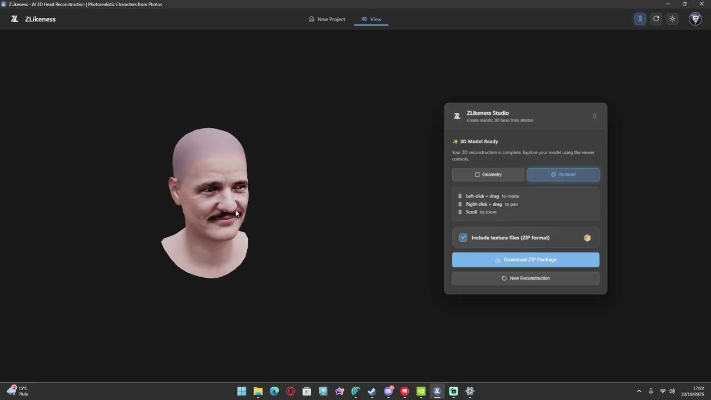The height and width of the screenshot is (400, 711).
Task: Click the ZLikeness Studio panel logo
Action: (457, 116)
